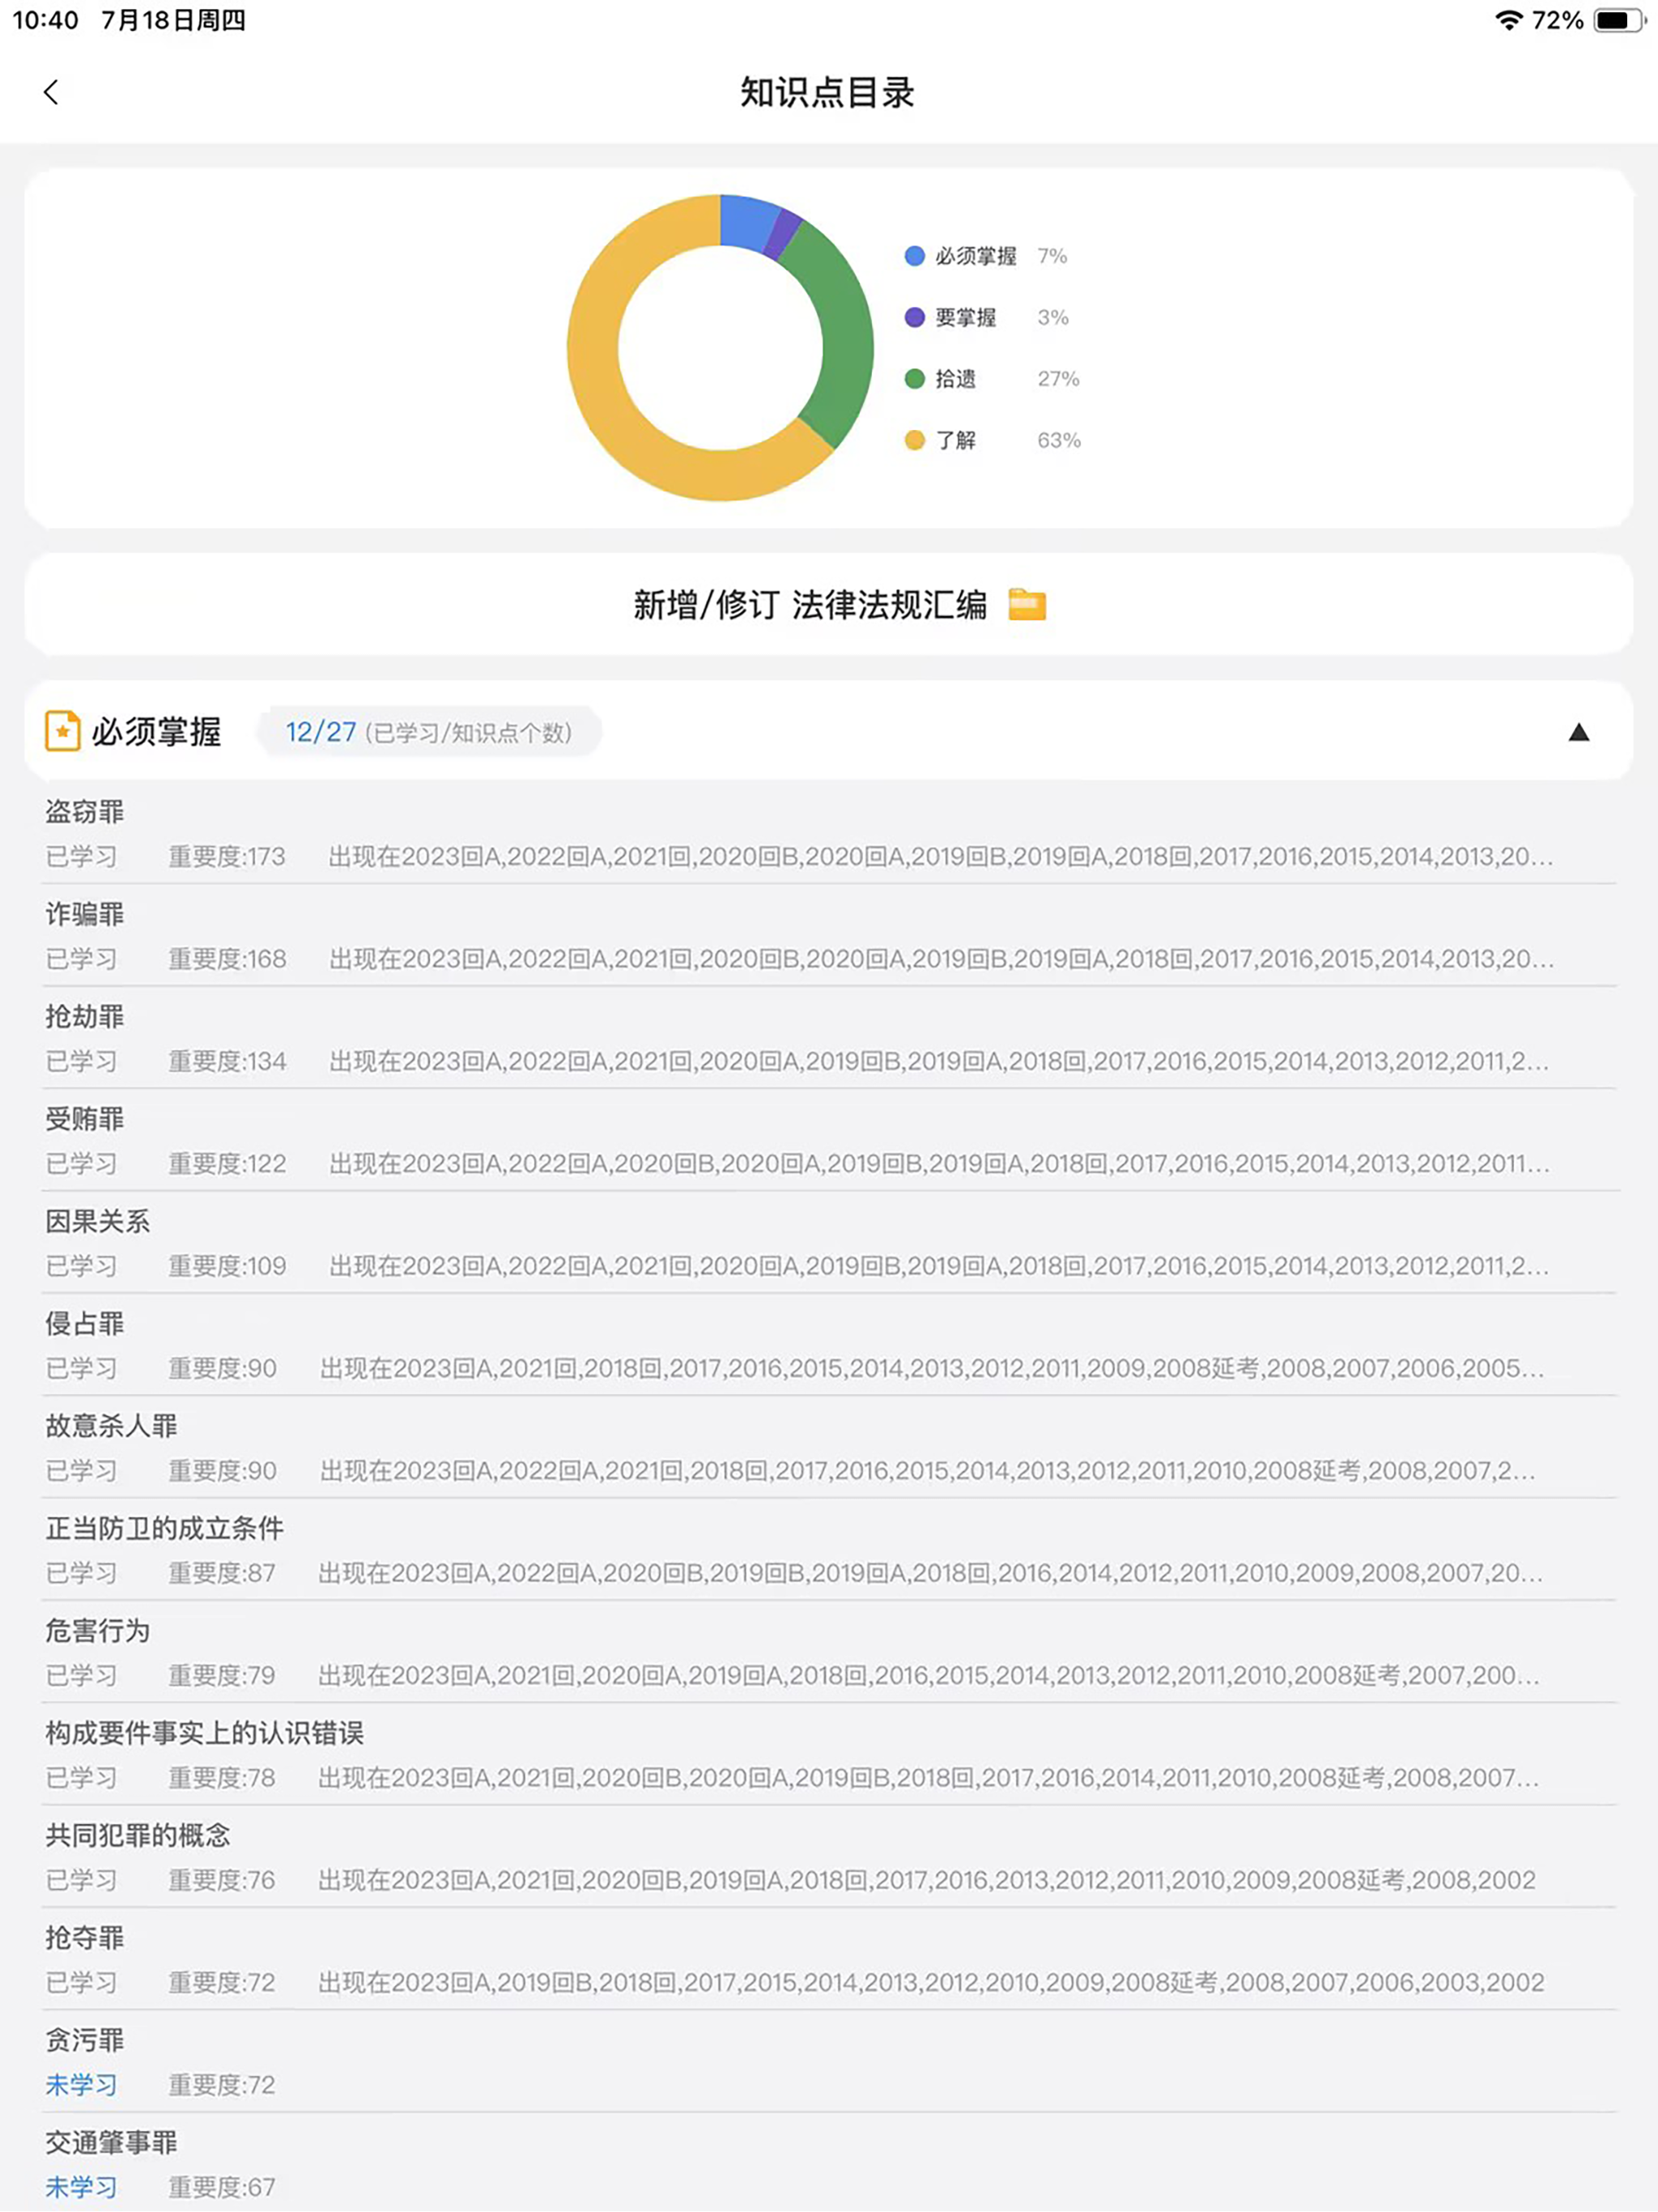The image size is (1658, 2212).
Task: Click 已学习 status under 抢夺罪
Action: pyautogui.click(x=81, y=1983)
